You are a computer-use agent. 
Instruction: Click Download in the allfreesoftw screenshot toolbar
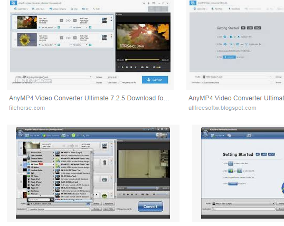click(234, 8)
